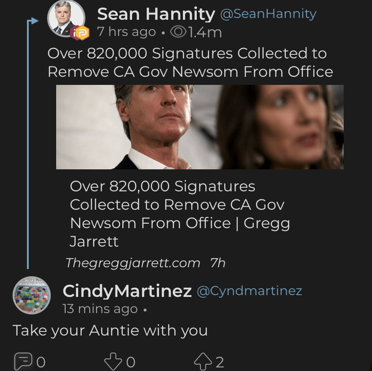Screen dimensions: 372x371
Task: Open the comment reply speech-bubble icon
Action: [x=22, y=361]
